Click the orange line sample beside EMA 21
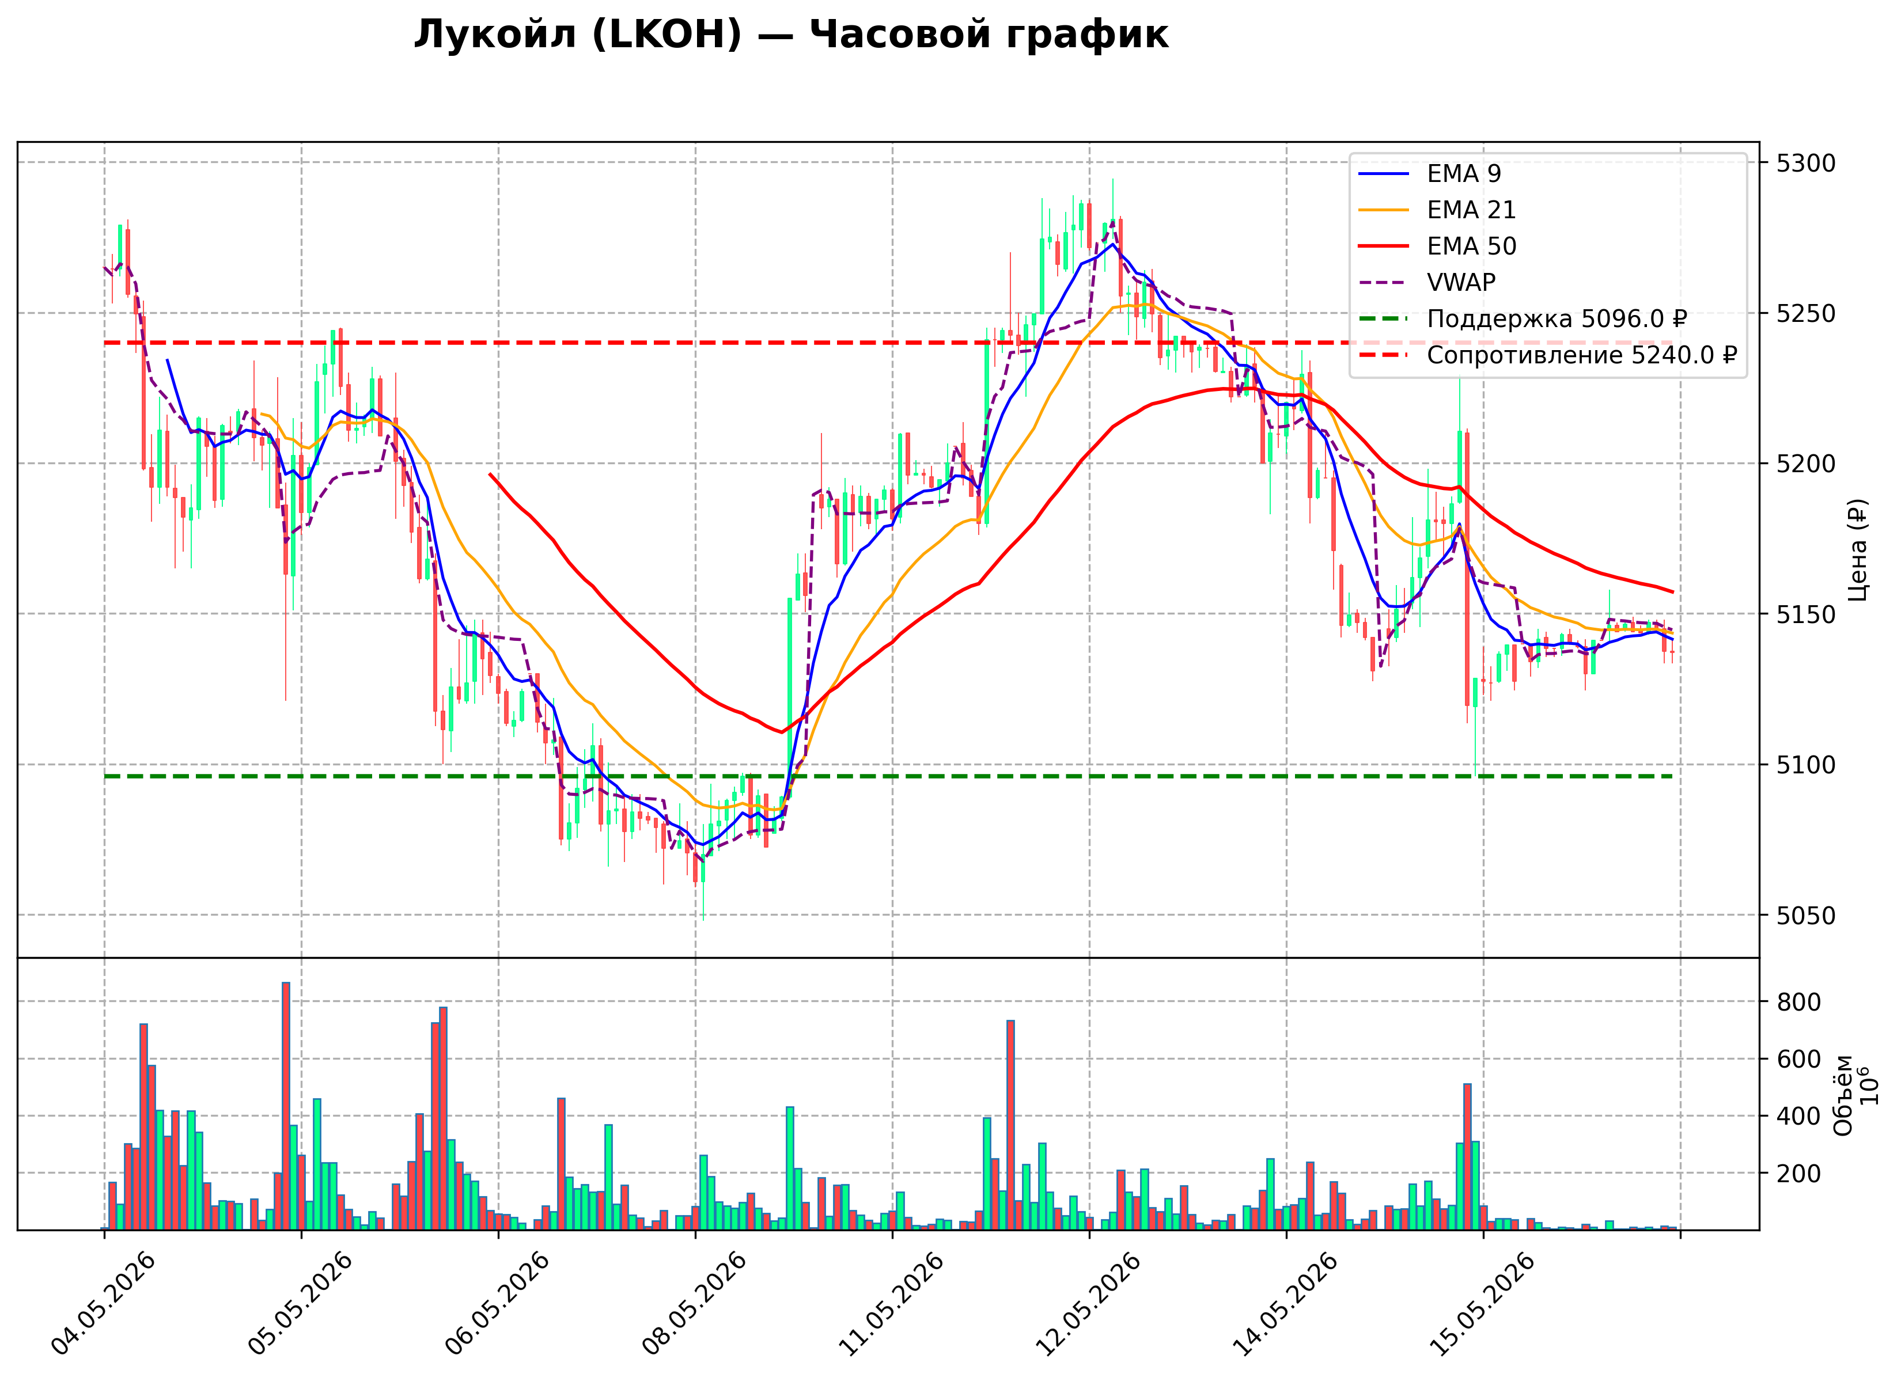The height and width of the screenshot is (1378, 1901). point(1384,210)
